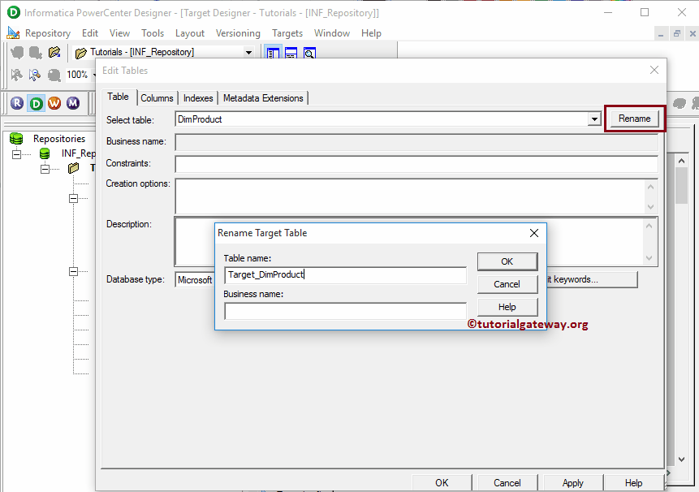The height and width of the screenshot is (492, 699).
Task: Open the Workflow Monitor tool
Action: pyautogui.click(x=72, y=103)
